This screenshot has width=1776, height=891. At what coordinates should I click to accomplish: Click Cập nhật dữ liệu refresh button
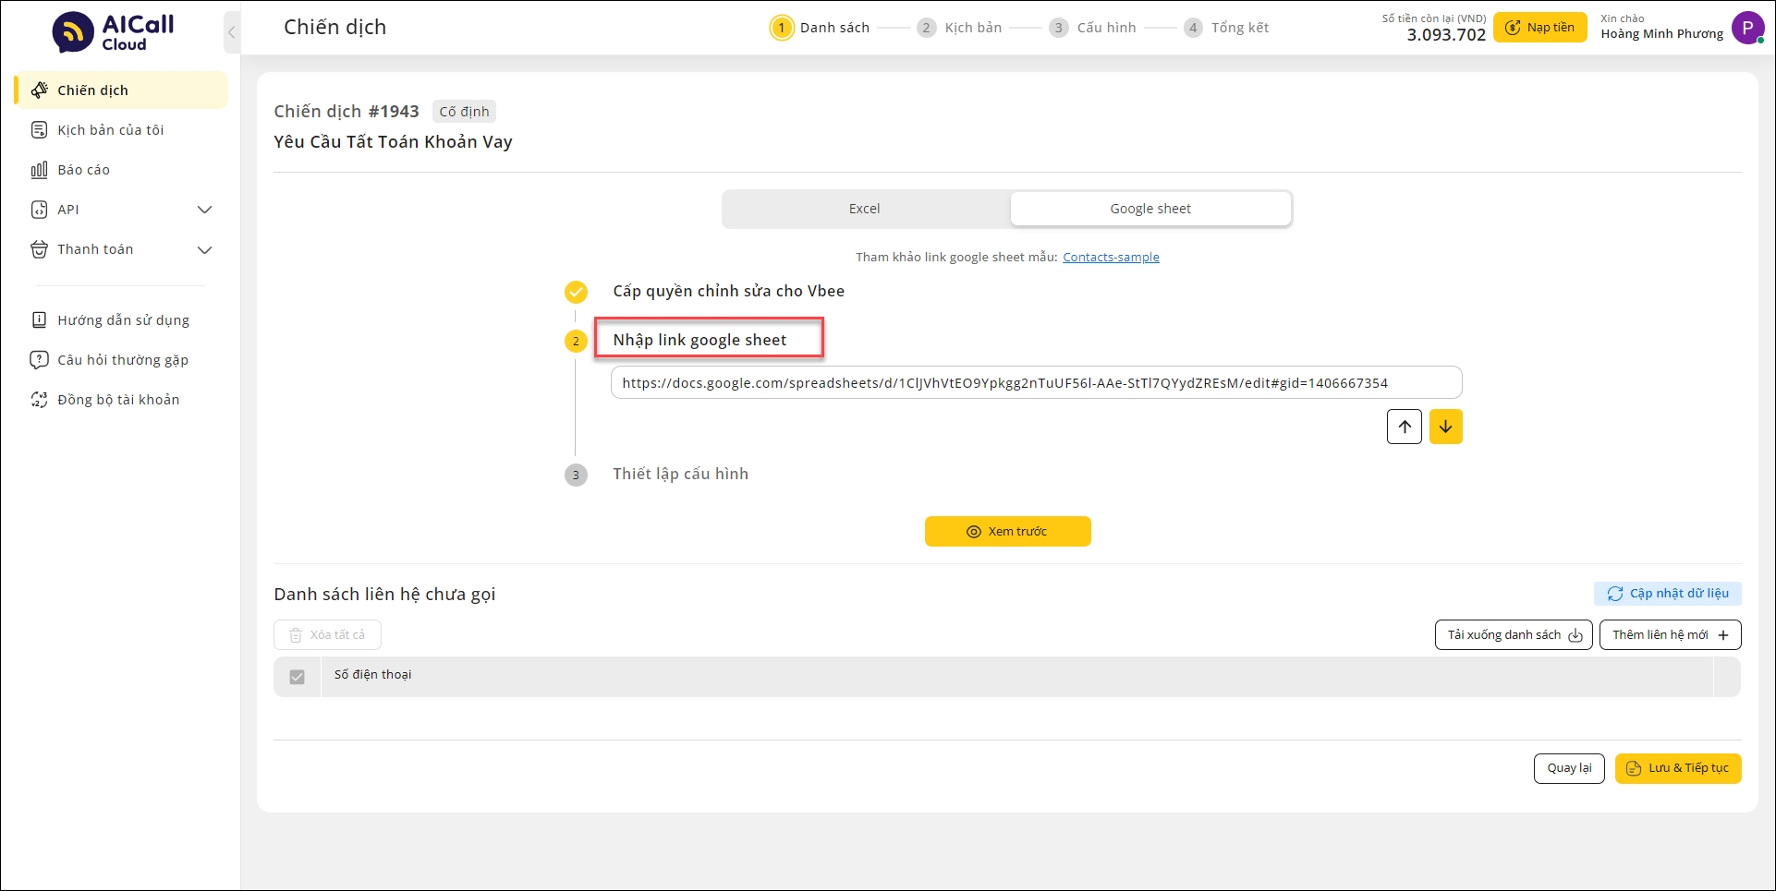1667,594
